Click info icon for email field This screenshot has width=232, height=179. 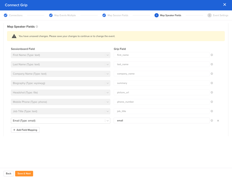point(212,121)
